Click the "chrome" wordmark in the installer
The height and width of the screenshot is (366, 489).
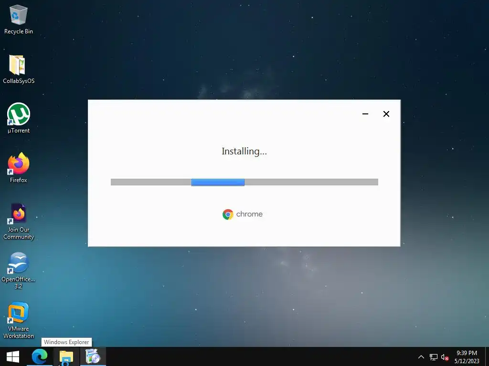pos(249,214)
